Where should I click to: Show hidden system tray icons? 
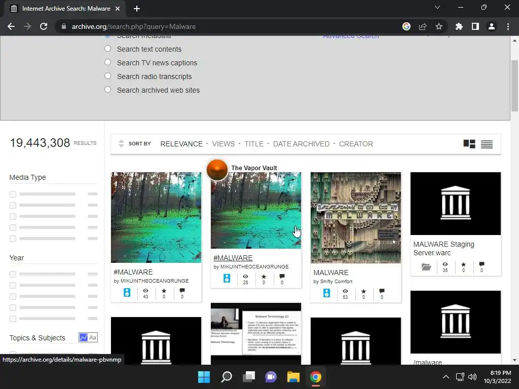[446, 377]
